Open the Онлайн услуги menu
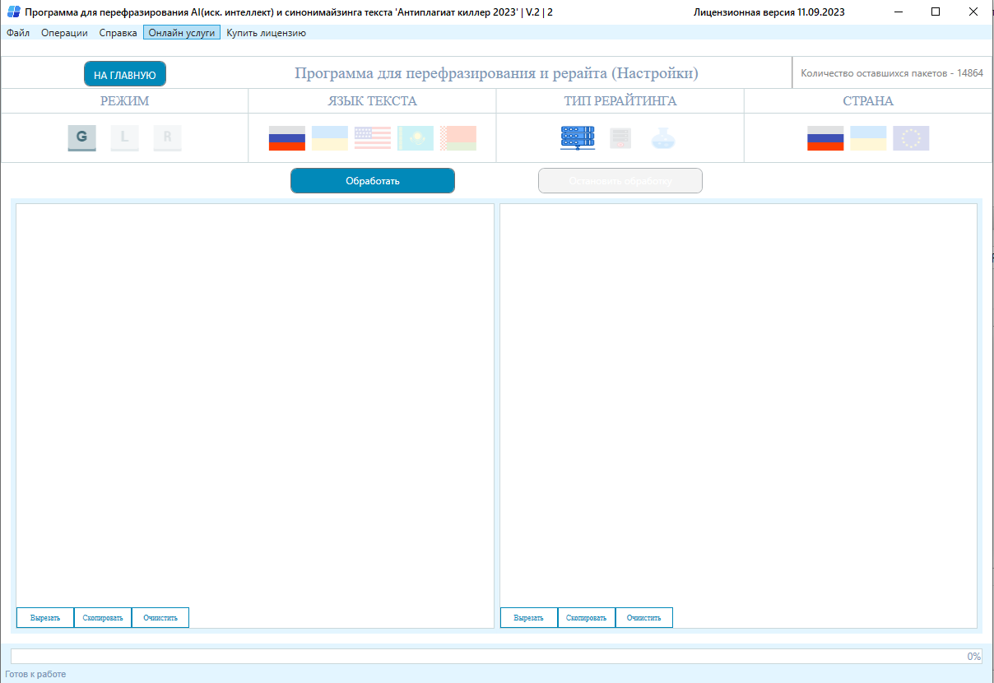 pyautogui.click(x=182, y=33)
